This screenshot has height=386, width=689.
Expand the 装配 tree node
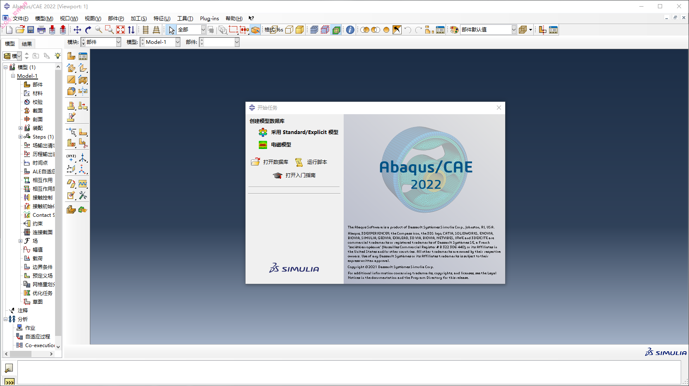pos(20,128)
